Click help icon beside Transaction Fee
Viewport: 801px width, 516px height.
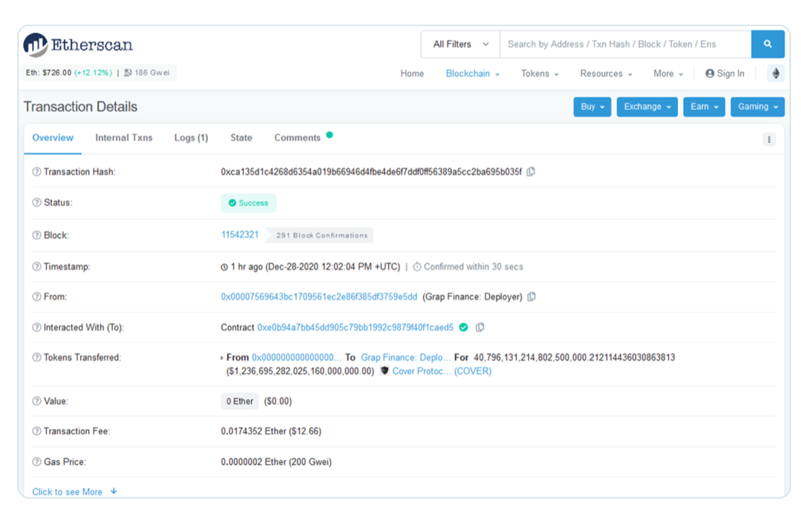point(36,431)
